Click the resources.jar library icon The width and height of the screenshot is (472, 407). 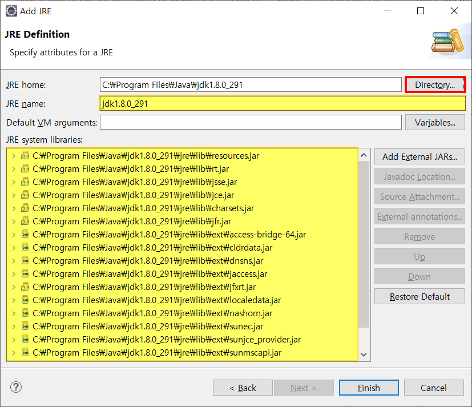coord(25,156)
